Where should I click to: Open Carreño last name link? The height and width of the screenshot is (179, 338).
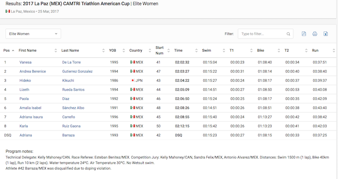(x=69, y=117)
